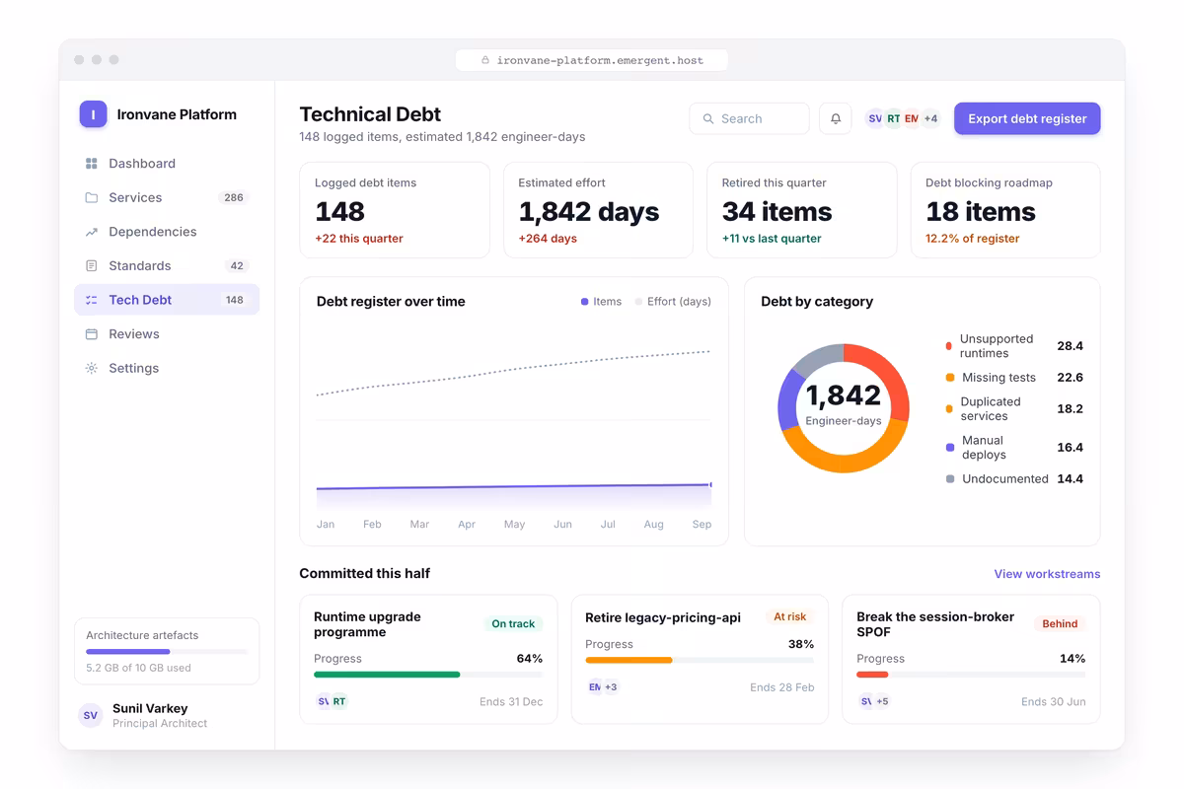Image resolution: width=1184 pixels, height=789 pixels.
Task: Click the Missing tests legend label
Action: pyautogui.click(x=999, y=378)
